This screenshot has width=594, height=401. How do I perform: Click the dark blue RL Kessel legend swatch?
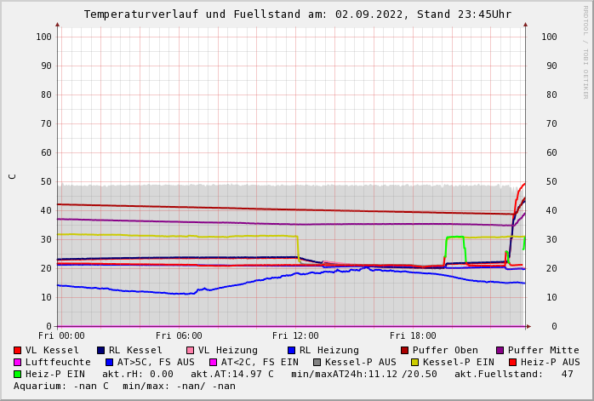100,350
